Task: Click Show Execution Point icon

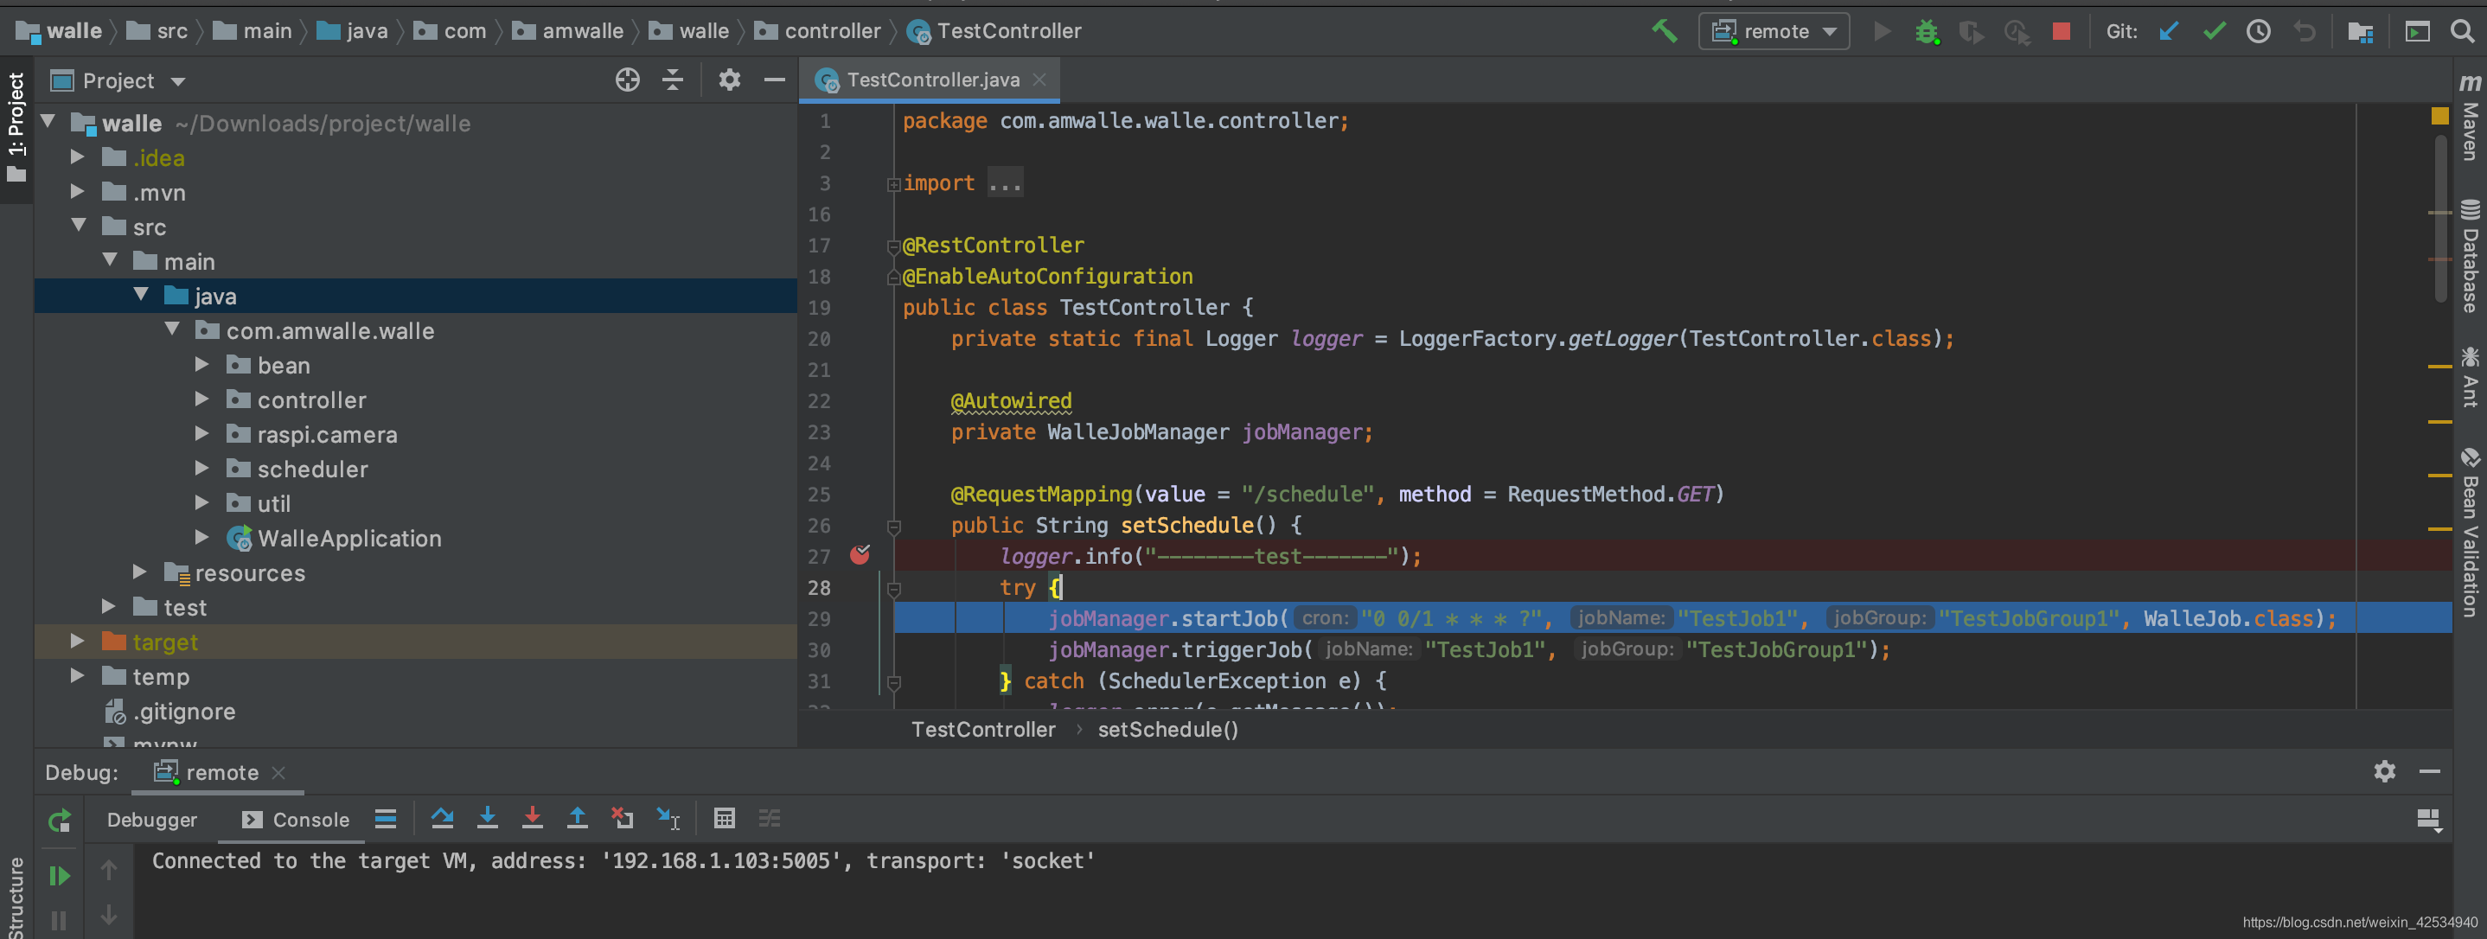Action: (385, 820)
